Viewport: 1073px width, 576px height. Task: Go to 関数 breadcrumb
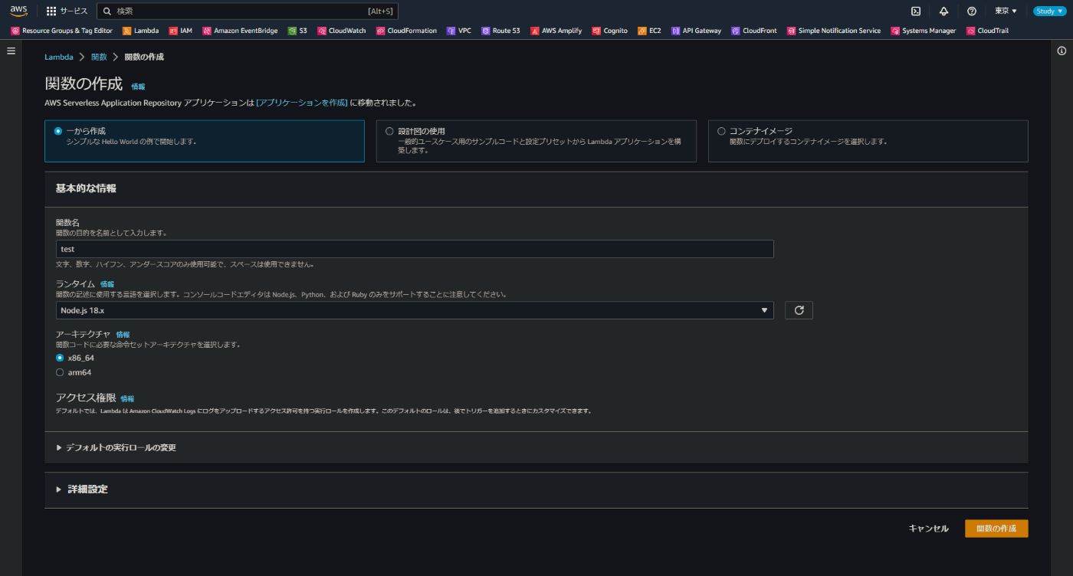(x=99, y=57)
